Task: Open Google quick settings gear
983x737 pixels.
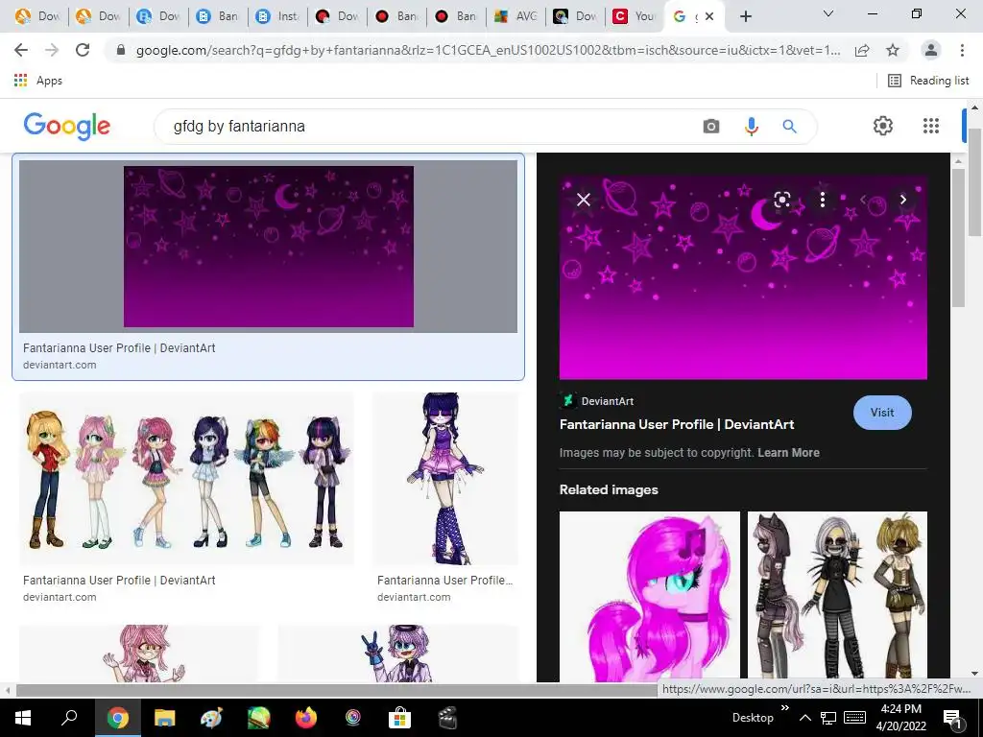Action: pyautogui.click(x=883, y=126)
